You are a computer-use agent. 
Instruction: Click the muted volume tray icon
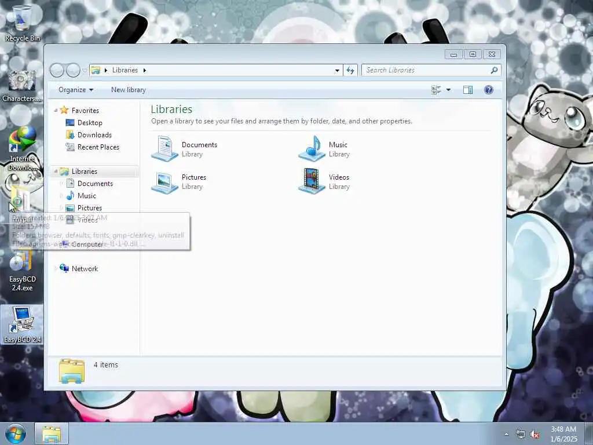535,435
